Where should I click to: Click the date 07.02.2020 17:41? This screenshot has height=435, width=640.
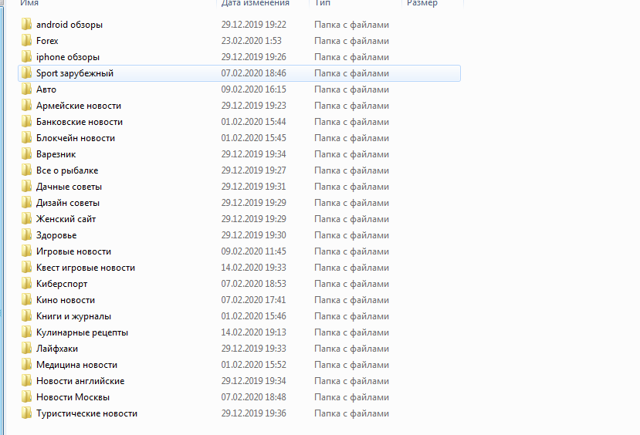[x=253, y=300]
